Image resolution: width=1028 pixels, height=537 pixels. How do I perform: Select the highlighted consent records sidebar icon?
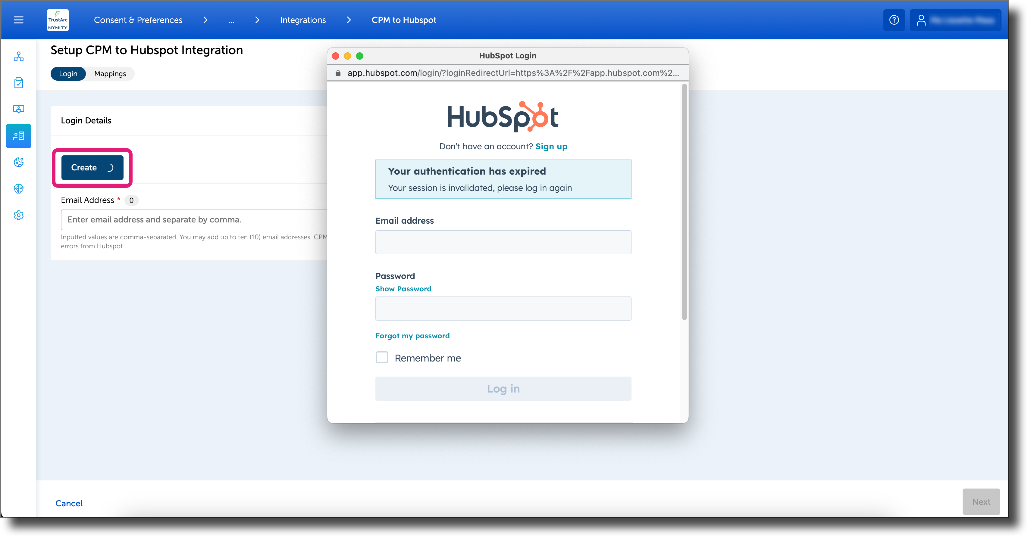[18, 136]
